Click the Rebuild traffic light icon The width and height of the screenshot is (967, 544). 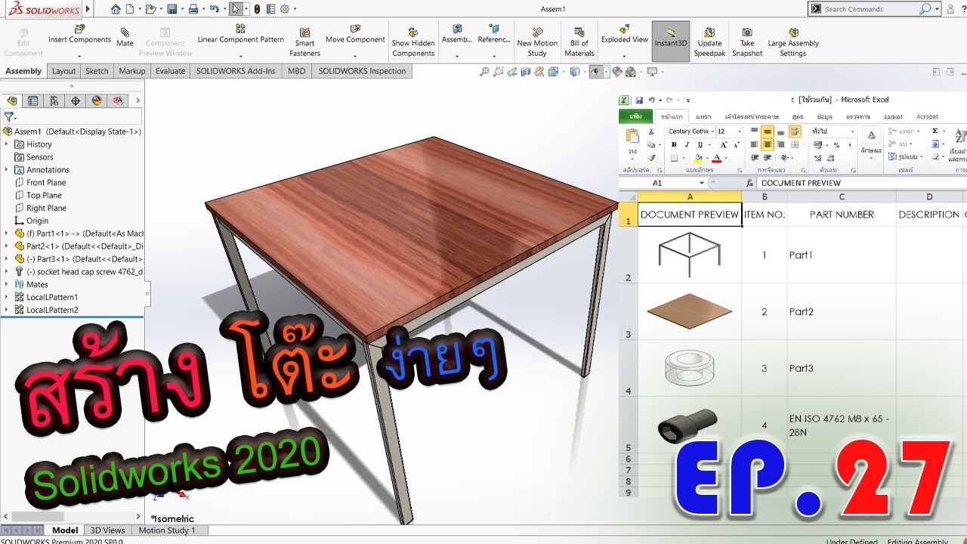point(257,9)
